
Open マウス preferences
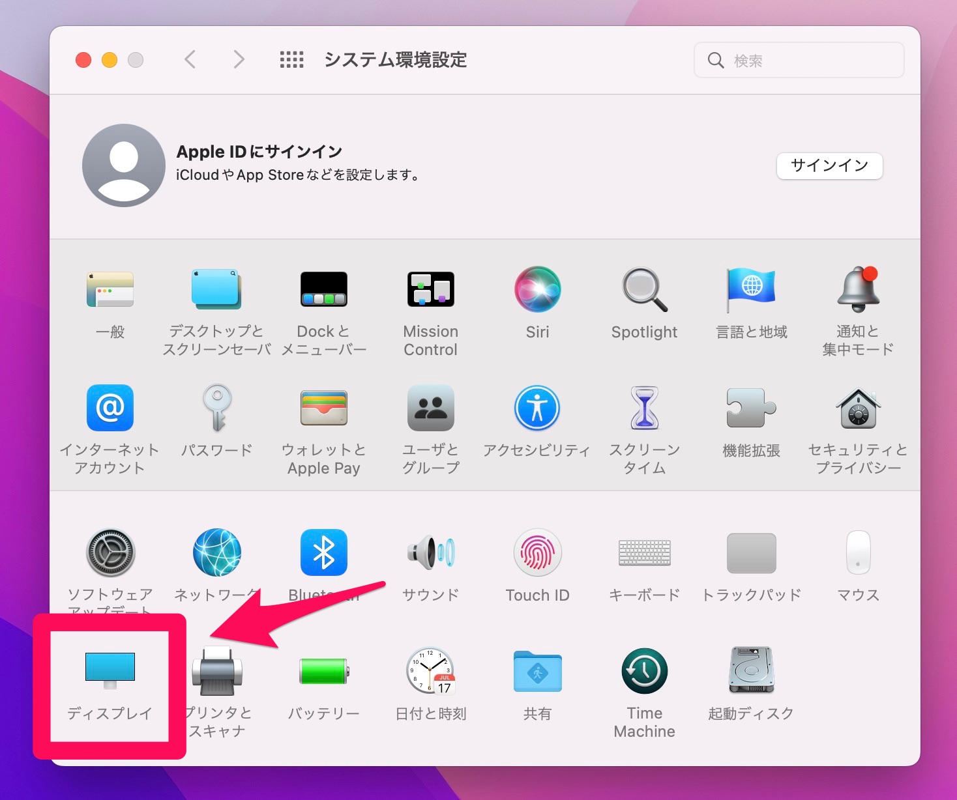coord(858,552)
